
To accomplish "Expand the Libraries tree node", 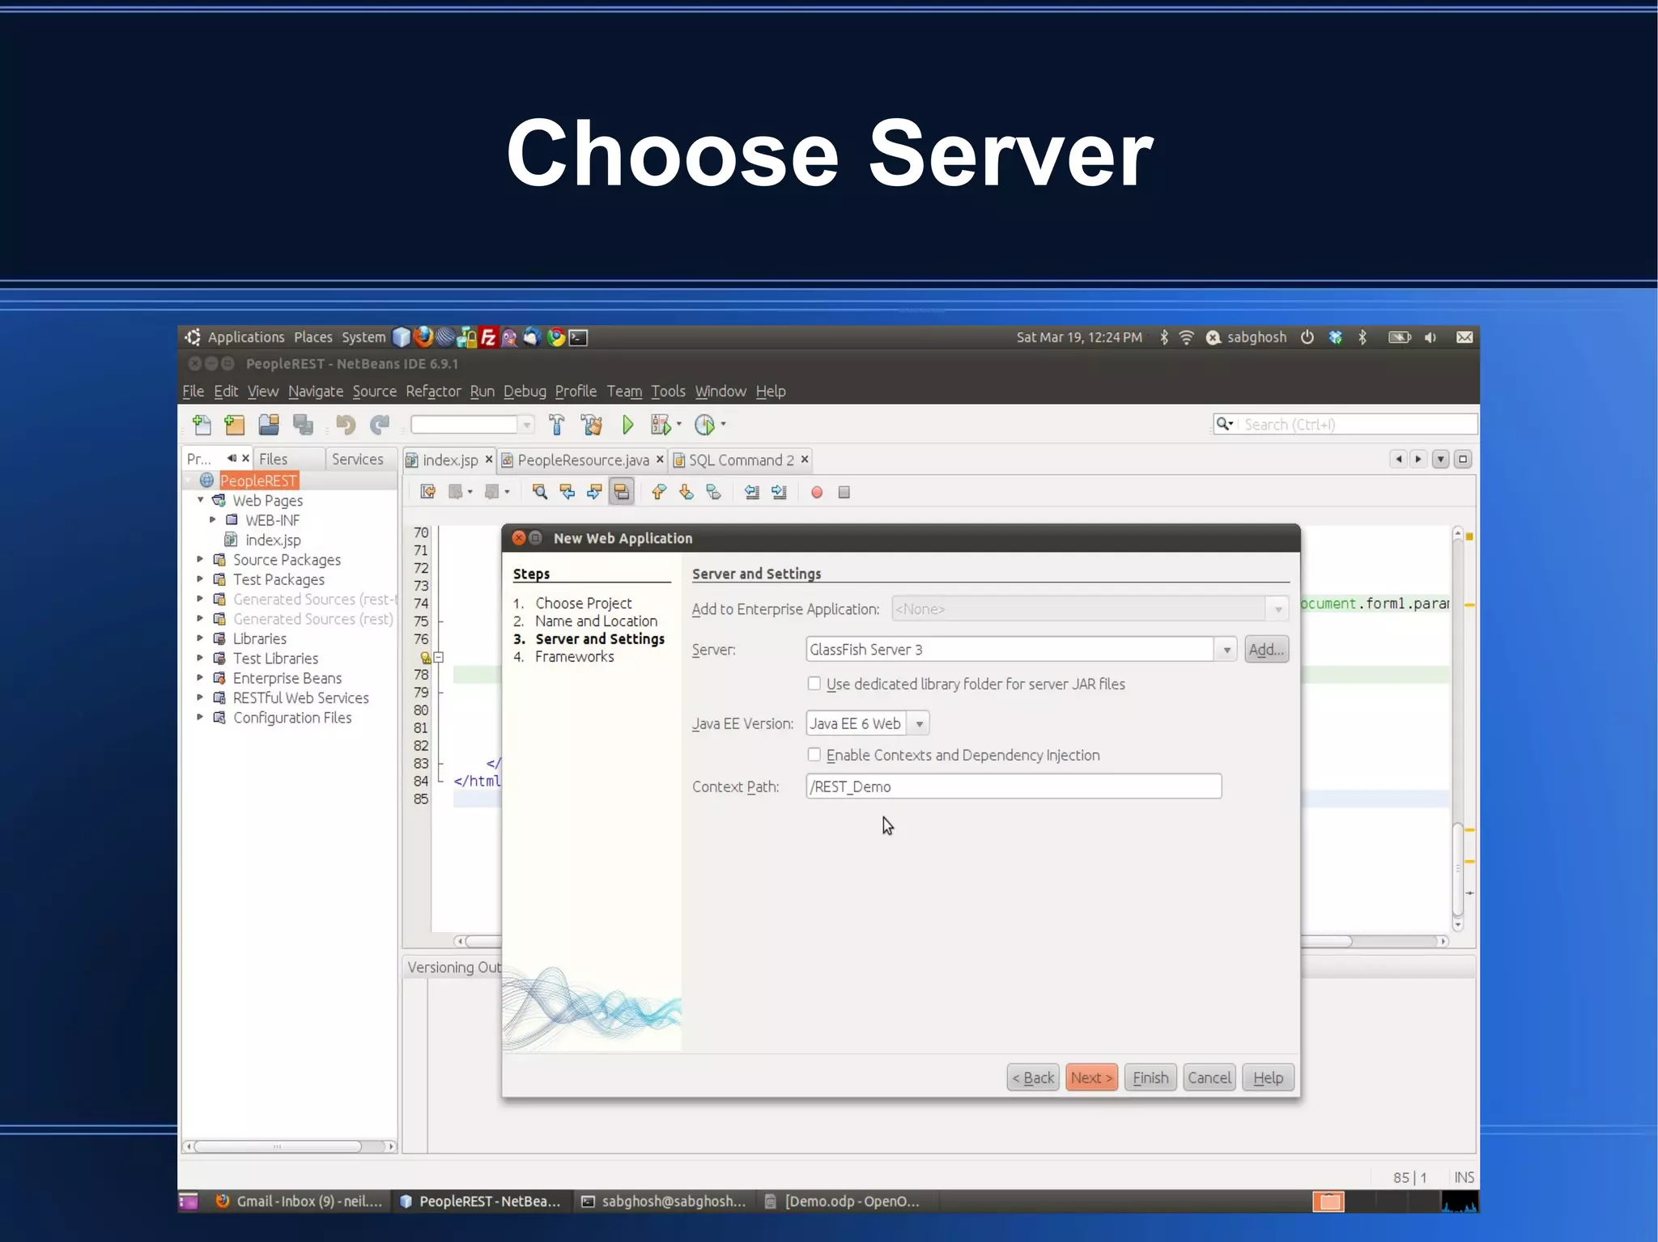I will click(200, 638).
